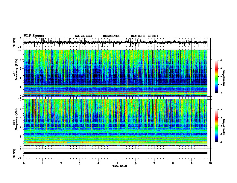Click inside the ch.2 spectrogram panel
Screen dimensions: 237x183
coord(115,123)
